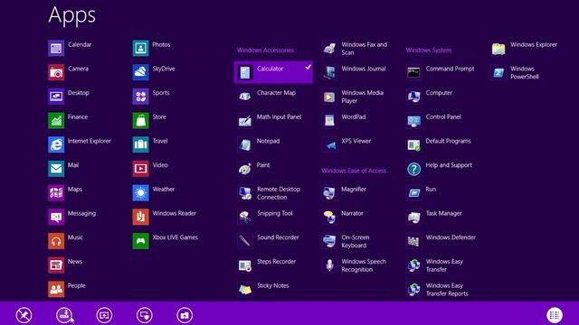This screenshot has width=579, height=325.
Task: Open Windows Explorer folder icon
Action: 498,48
